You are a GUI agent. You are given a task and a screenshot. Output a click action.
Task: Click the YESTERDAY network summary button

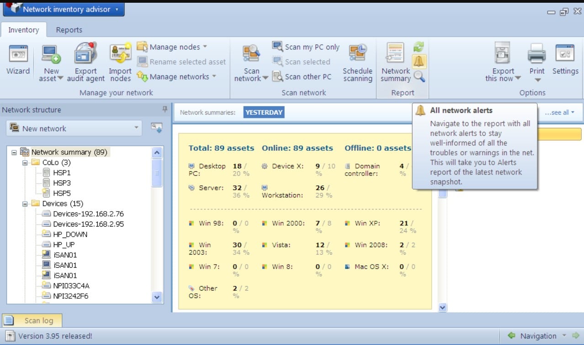[x=264, y=112]
